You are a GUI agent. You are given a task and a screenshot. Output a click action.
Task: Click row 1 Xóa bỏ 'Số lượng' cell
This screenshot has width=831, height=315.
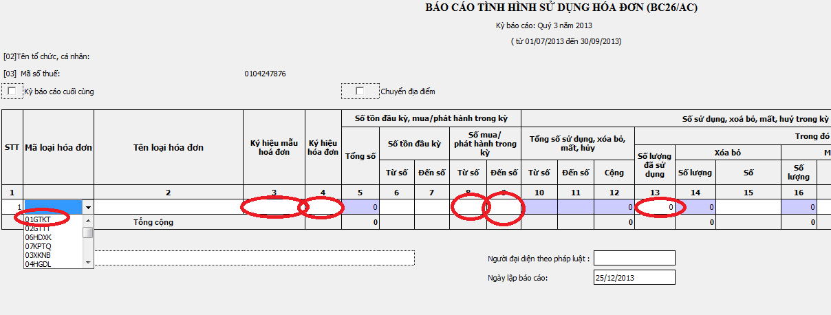tap(695, 206)
